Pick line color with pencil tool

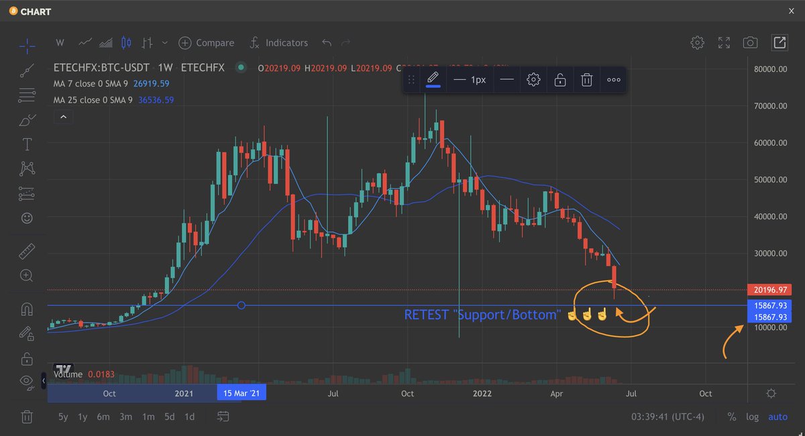pos(433,79)
